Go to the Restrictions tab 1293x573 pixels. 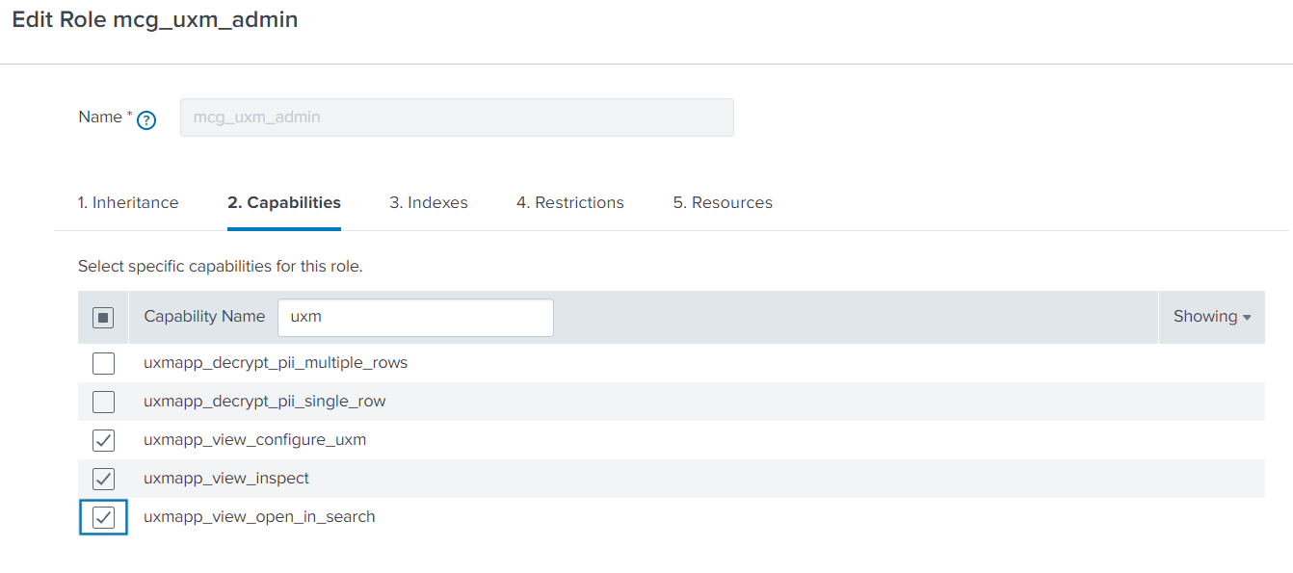570,202
